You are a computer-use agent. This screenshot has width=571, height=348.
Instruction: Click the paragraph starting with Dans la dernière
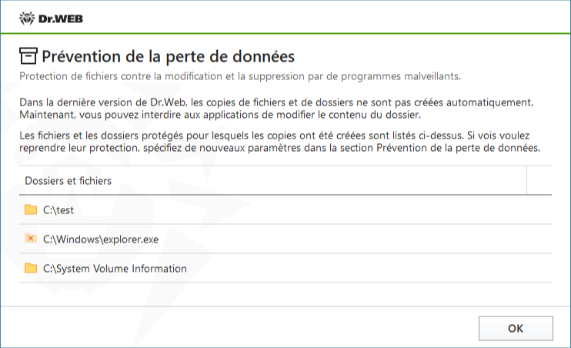pos(276,109)
